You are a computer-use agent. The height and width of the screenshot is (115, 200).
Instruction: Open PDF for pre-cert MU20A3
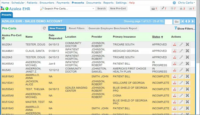click(x=174, y=57)
